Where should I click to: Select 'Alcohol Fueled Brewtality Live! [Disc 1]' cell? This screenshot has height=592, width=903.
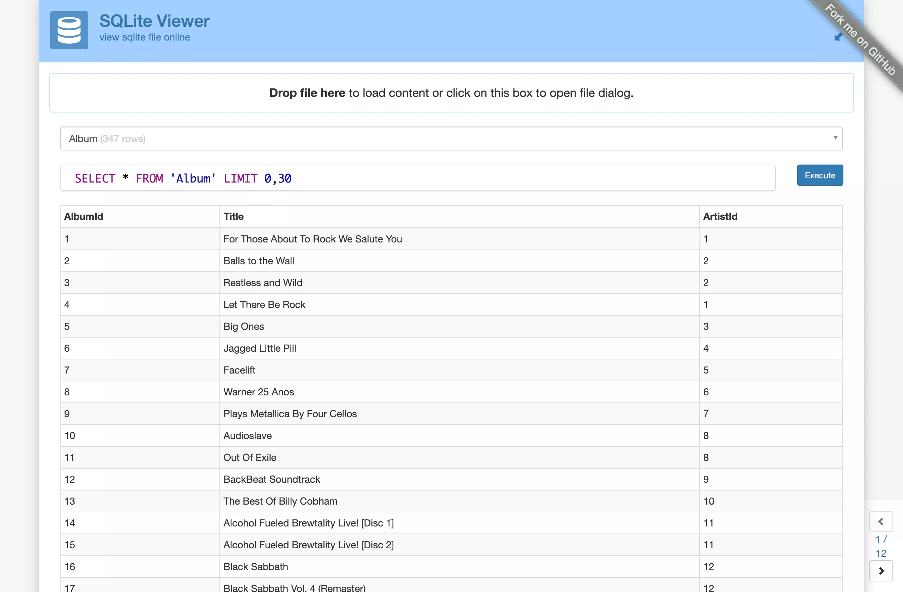[x=459, y=523]
